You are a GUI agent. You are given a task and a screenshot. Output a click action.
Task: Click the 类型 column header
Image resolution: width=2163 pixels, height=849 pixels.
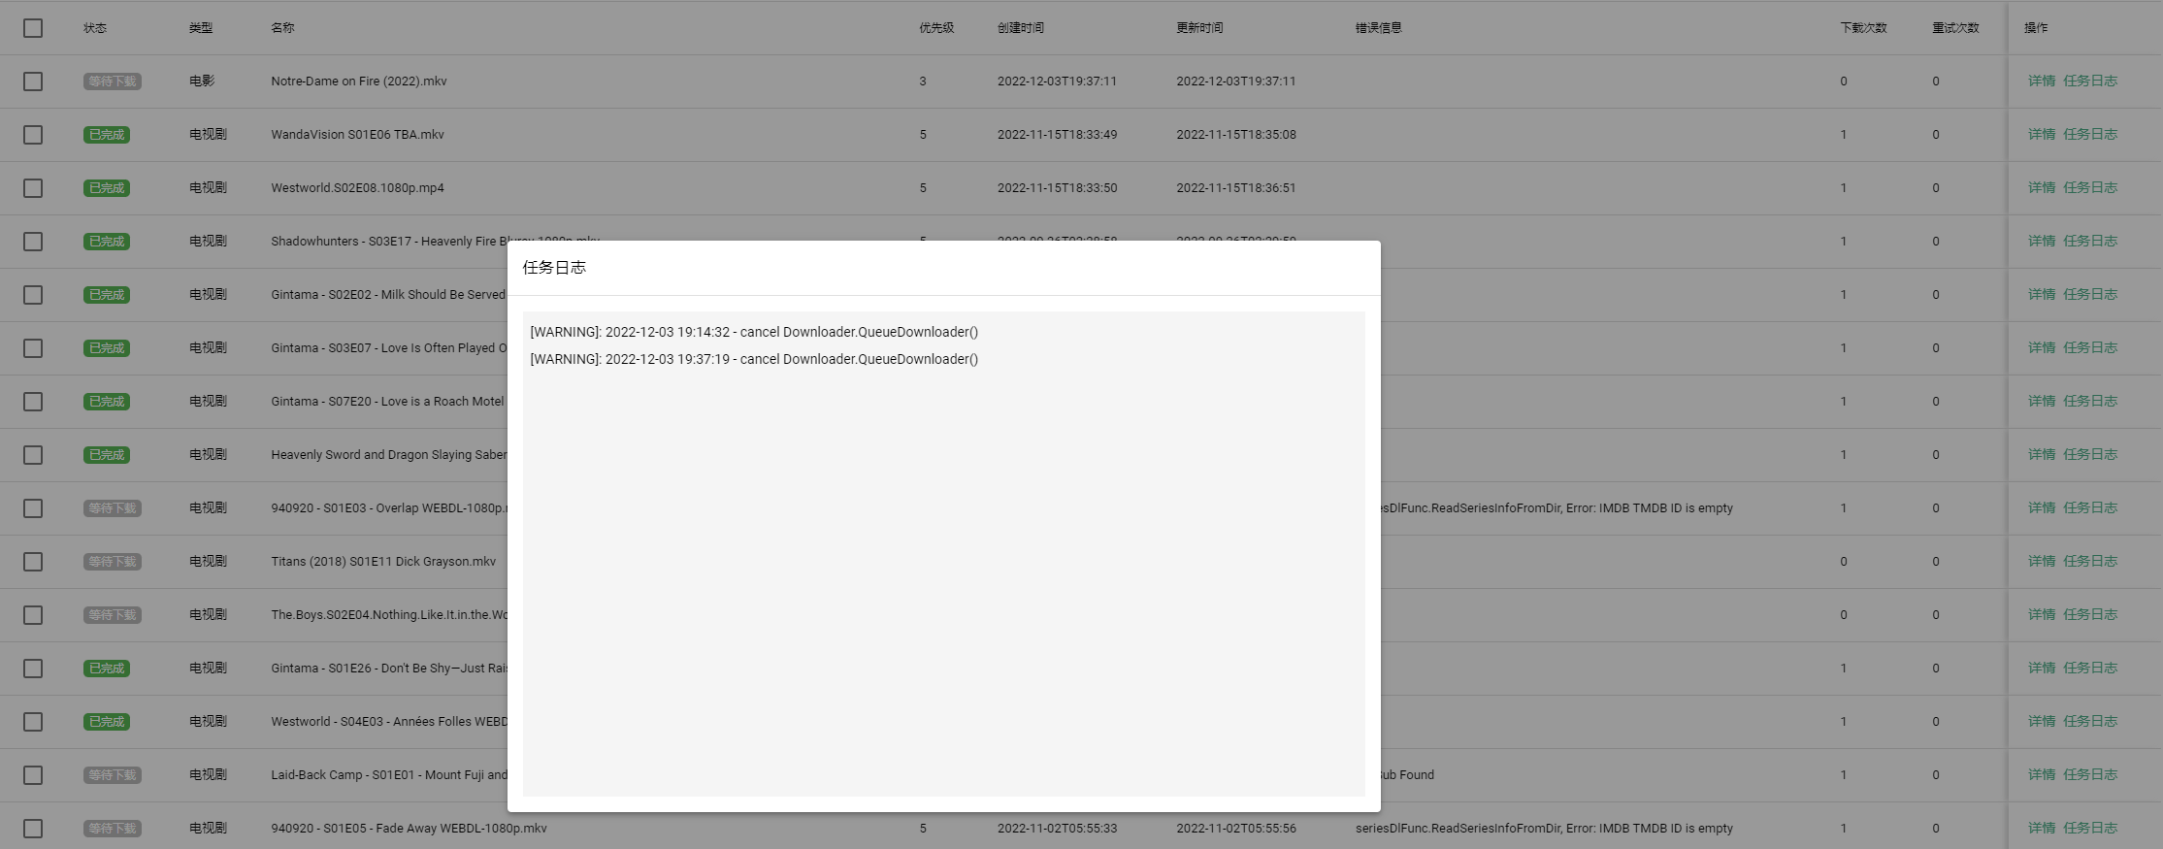(x=201, y=28)
